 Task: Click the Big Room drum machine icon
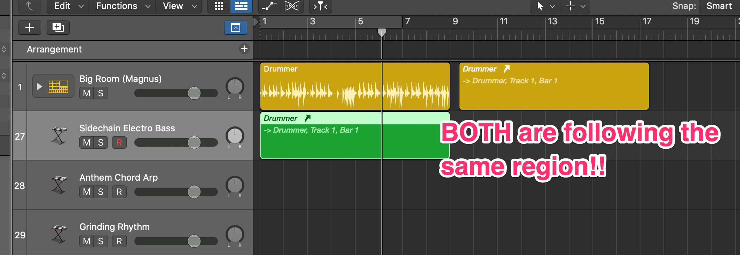tap(58, 87)
